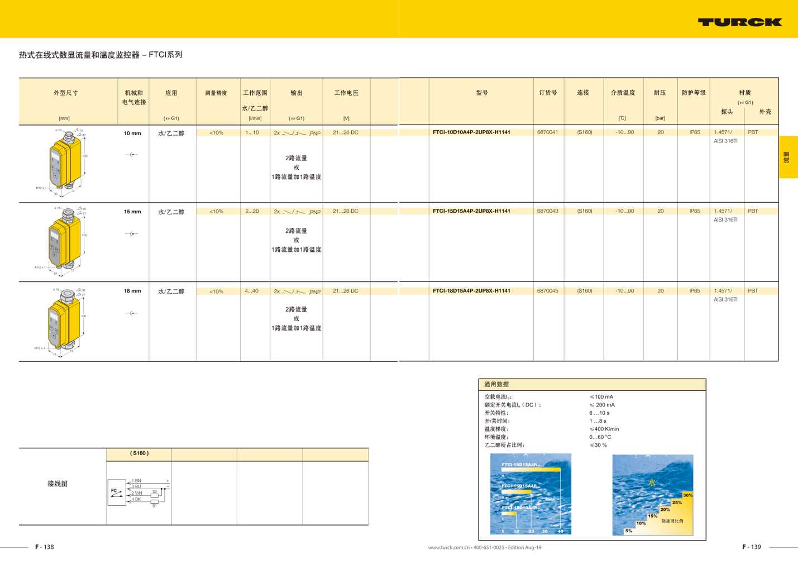Click the 型号 column header
Screen dimensions: 798x564
click(x=482, y=93)
